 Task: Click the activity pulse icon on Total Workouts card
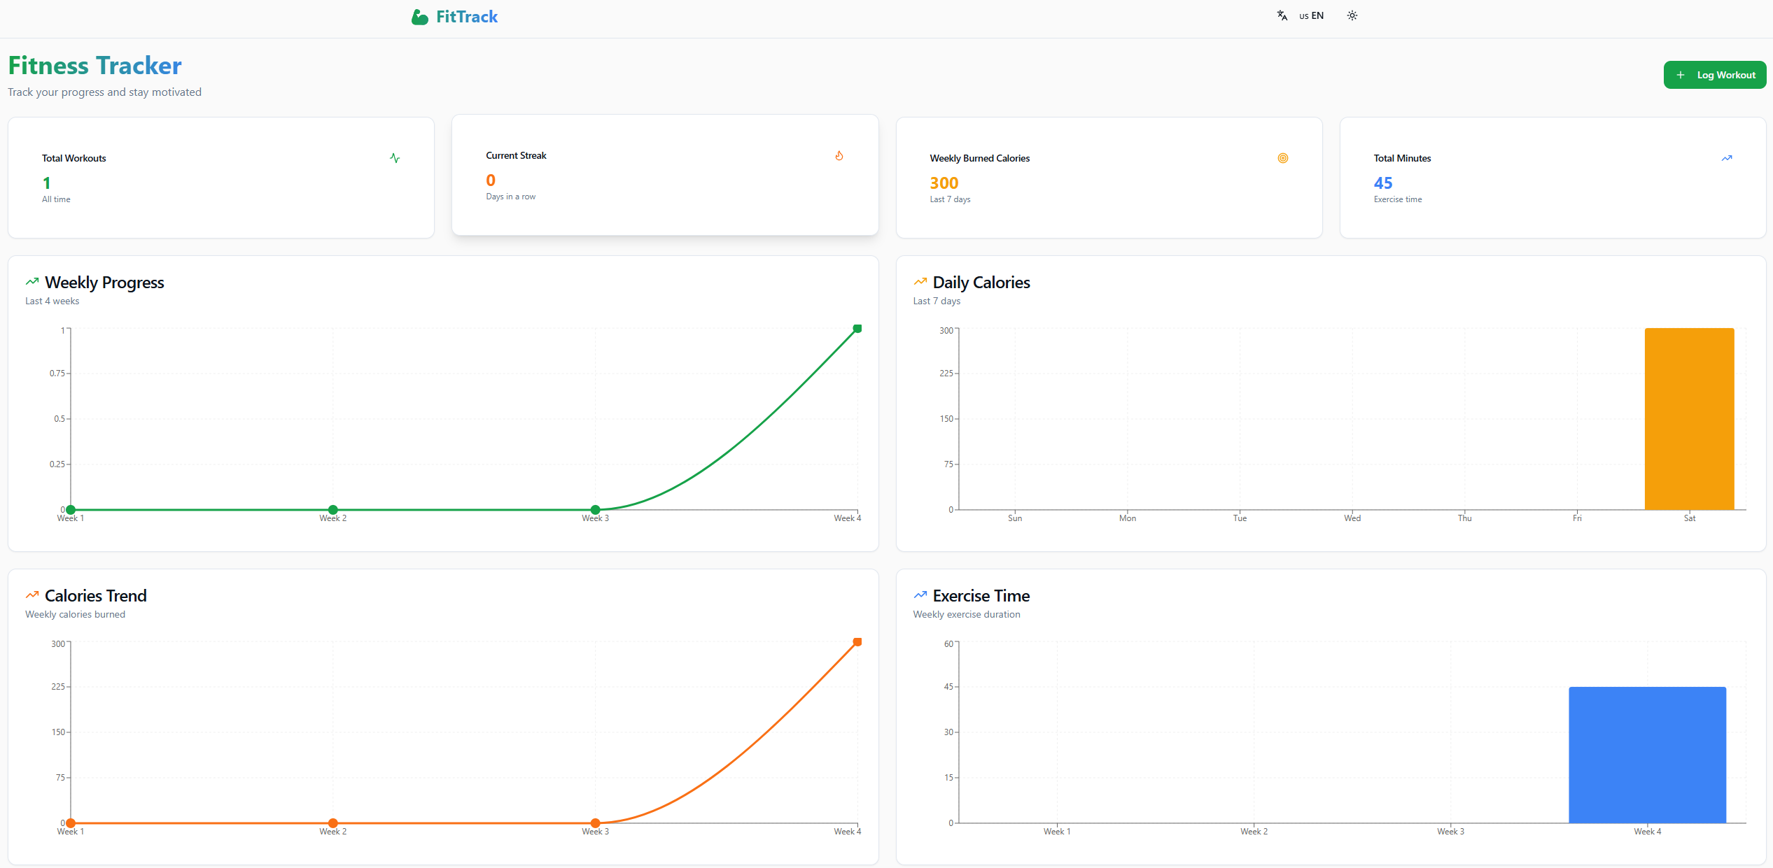(395, 158)
